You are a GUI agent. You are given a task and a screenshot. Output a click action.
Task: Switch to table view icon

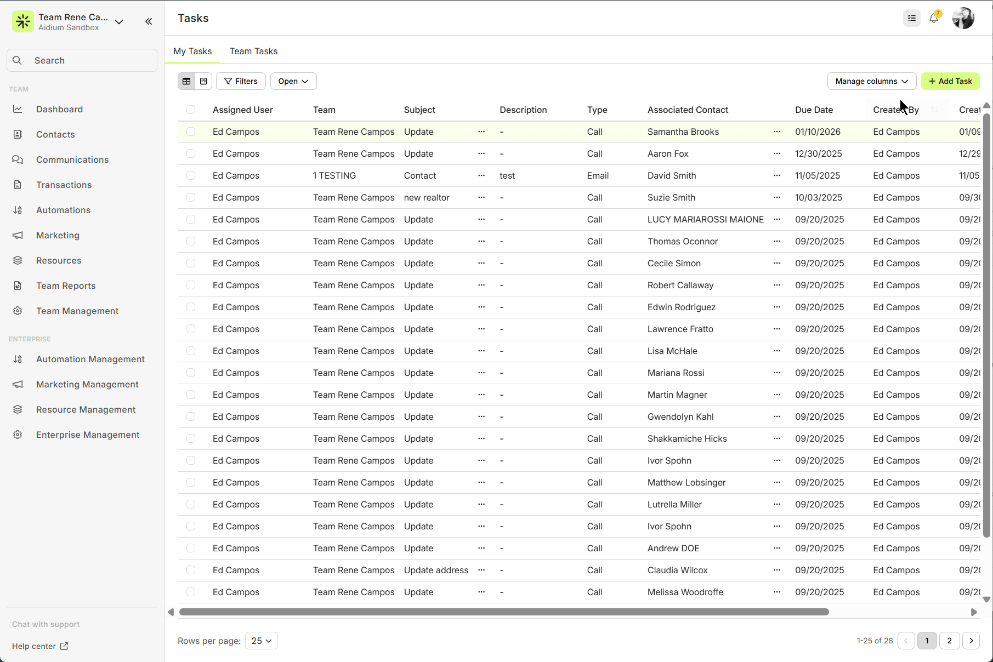186,81
